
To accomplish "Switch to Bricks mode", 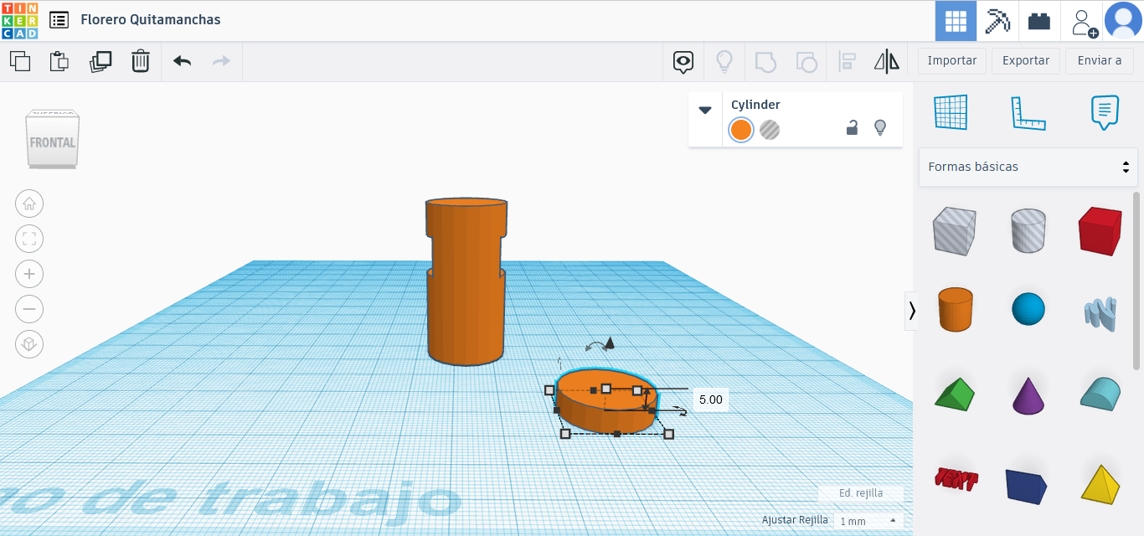I will [x=1039, y=21].
